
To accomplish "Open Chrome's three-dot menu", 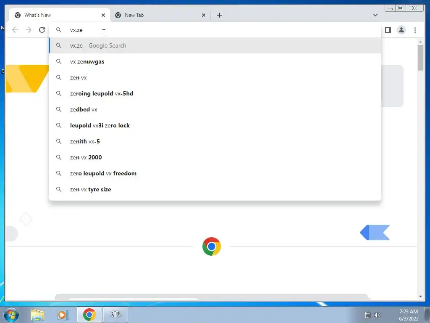I will point(415,30).
